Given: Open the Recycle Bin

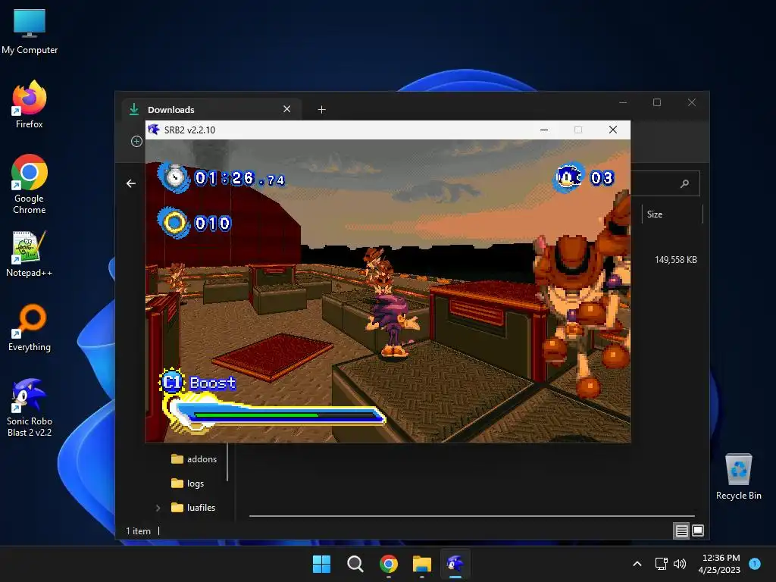Looking at the screenshot, I should tap(738, 477).
